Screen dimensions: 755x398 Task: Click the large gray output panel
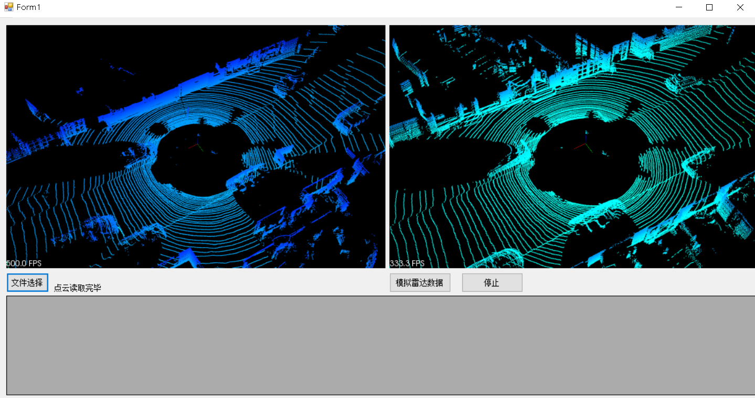pyautogui.click(x=380, y=345)
